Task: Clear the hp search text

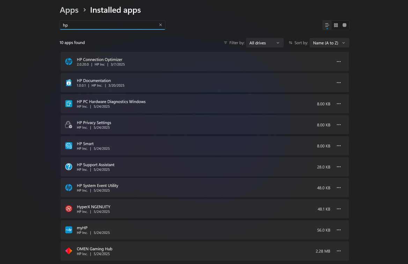Action: click(x=161, y=25)
